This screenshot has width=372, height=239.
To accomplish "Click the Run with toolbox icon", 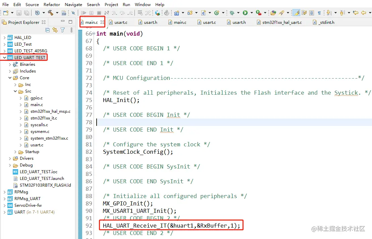I will point(259,13).
